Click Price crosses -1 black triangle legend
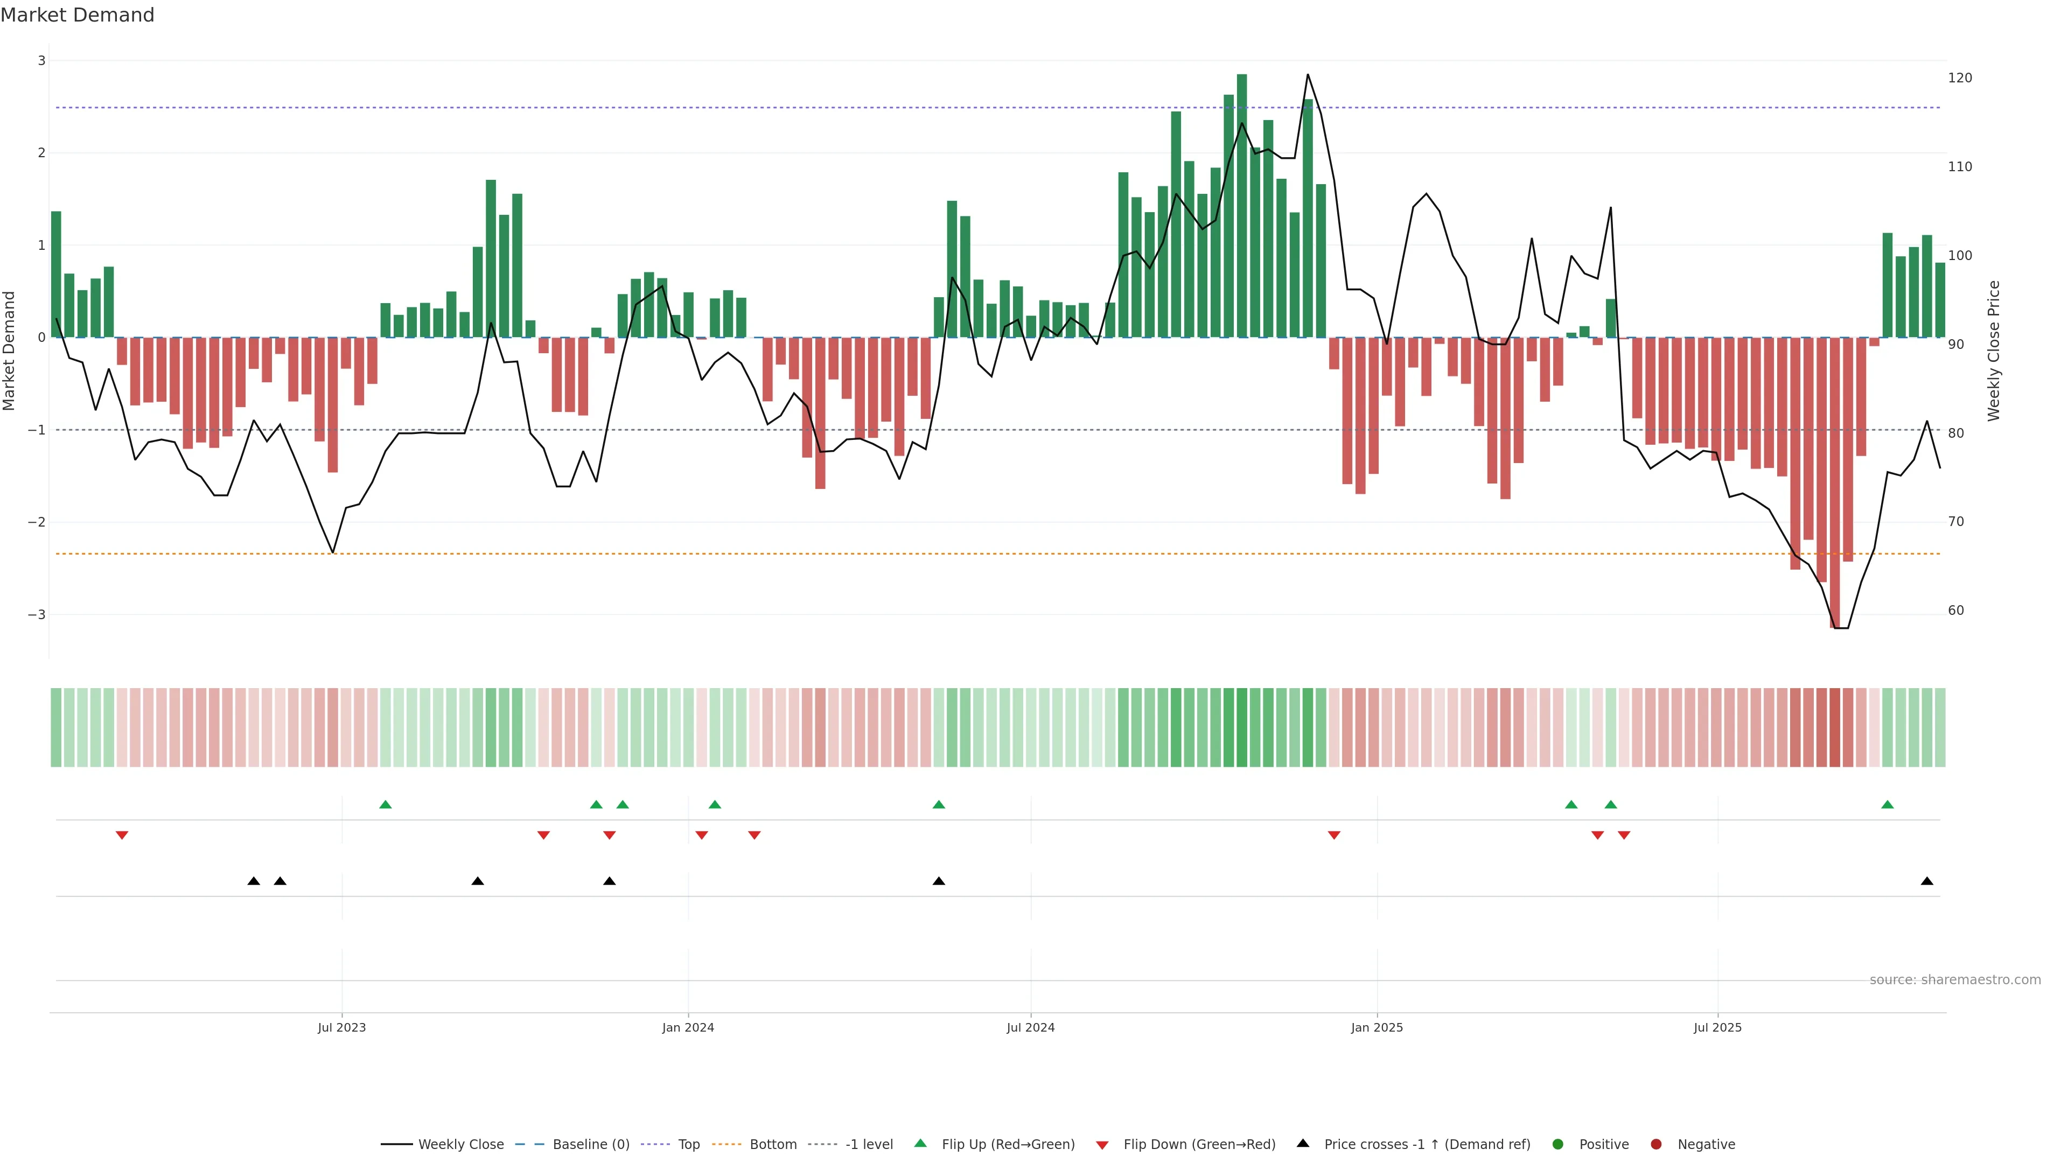2068x1163 pixels. coord(1303,1144)
